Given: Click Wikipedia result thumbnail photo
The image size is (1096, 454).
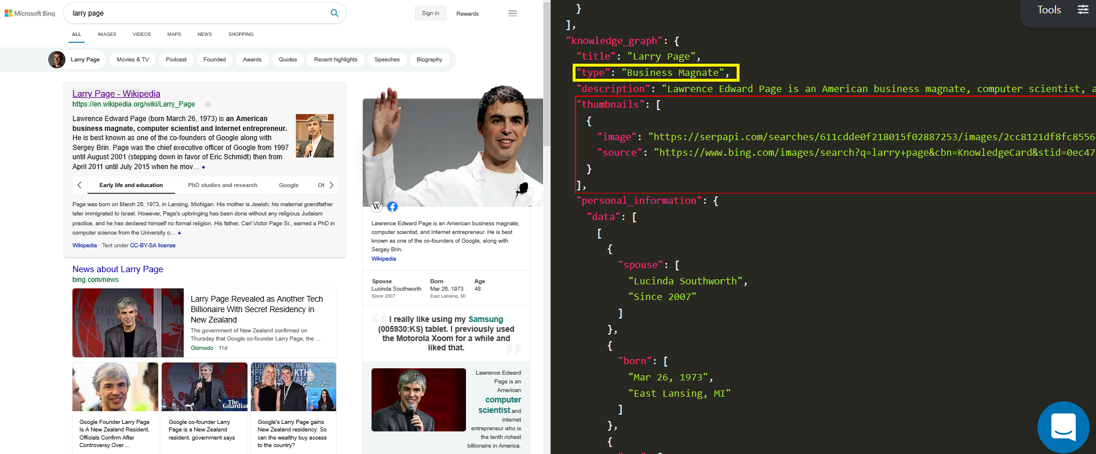Looking at the screenshot, I should click(x=315, y=136).
